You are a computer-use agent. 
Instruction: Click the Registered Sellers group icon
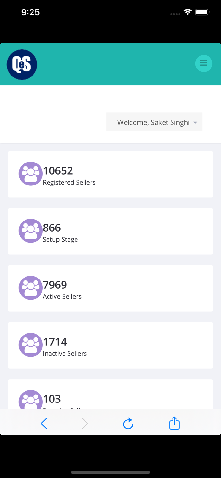pyautogui.click(x=31, y=174)
